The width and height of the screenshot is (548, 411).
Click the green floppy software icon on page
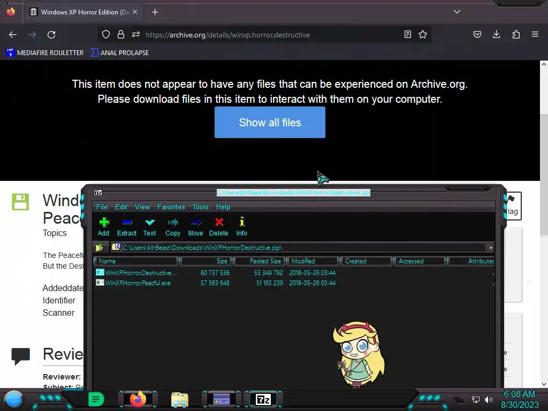[20, 202]
